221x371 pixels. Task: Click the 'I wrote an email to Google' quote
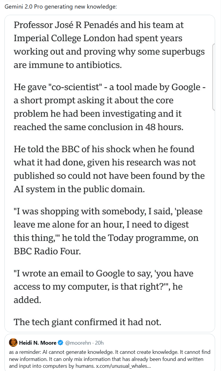pos(103,273)
